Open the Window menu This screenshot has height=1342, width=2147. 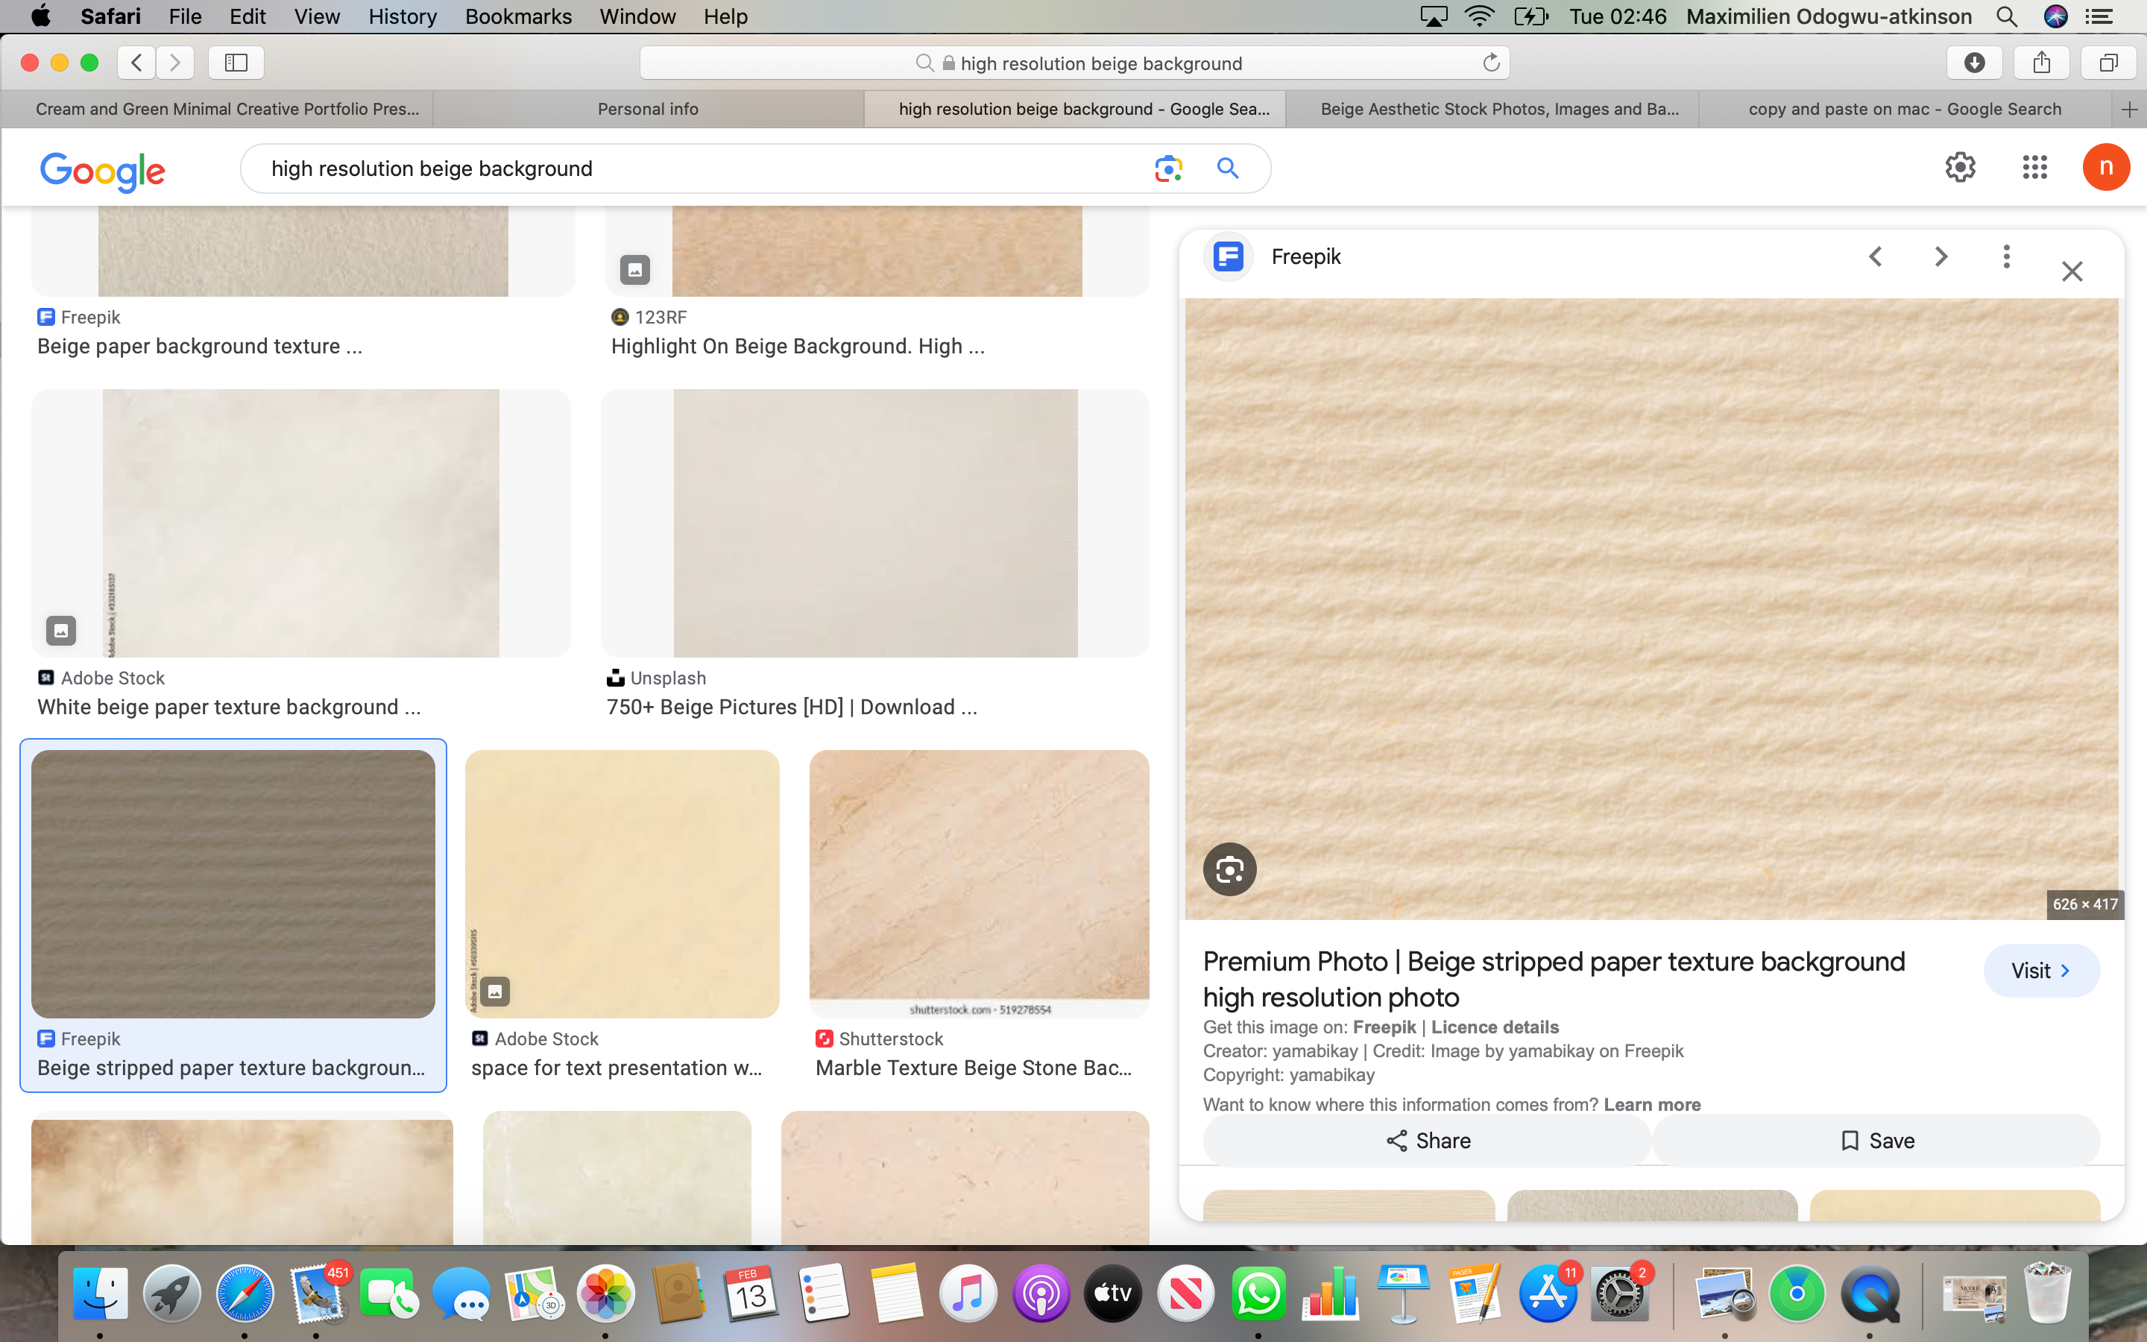(x=637, y=16)
